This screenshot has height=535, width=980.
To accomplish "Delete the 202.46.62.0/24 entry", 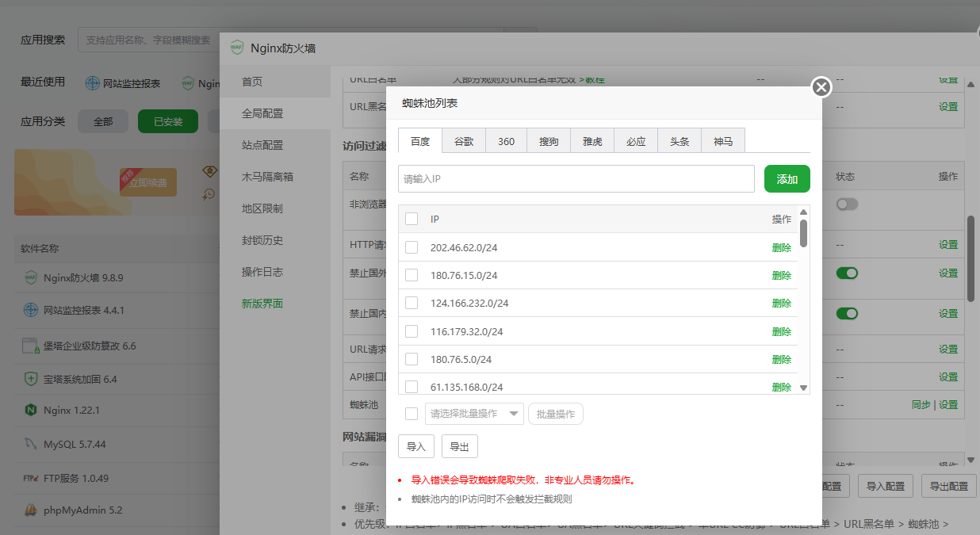I will point(782,247).
